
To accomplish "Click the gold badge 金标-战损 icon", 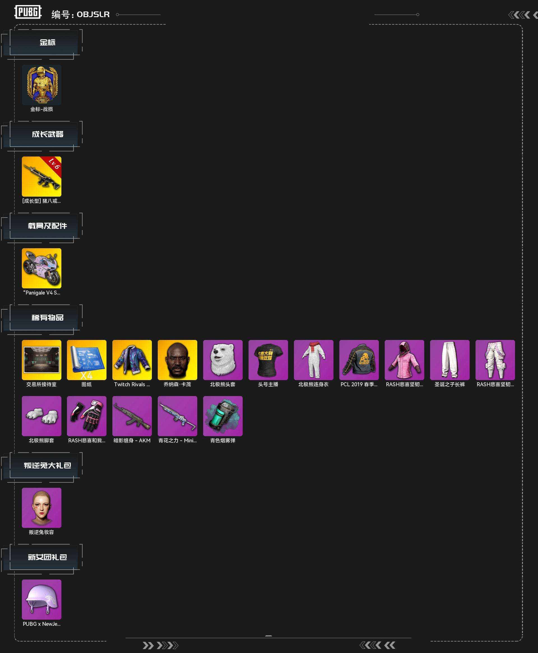I will tap(41, 85).
